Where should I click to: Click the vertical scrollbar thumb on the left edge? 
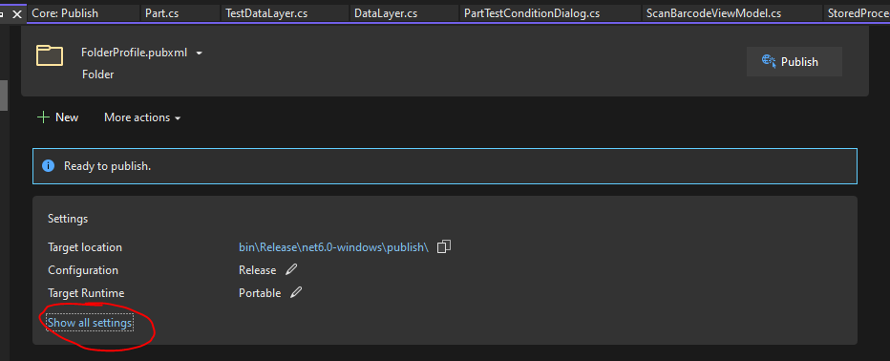point(4,96)
